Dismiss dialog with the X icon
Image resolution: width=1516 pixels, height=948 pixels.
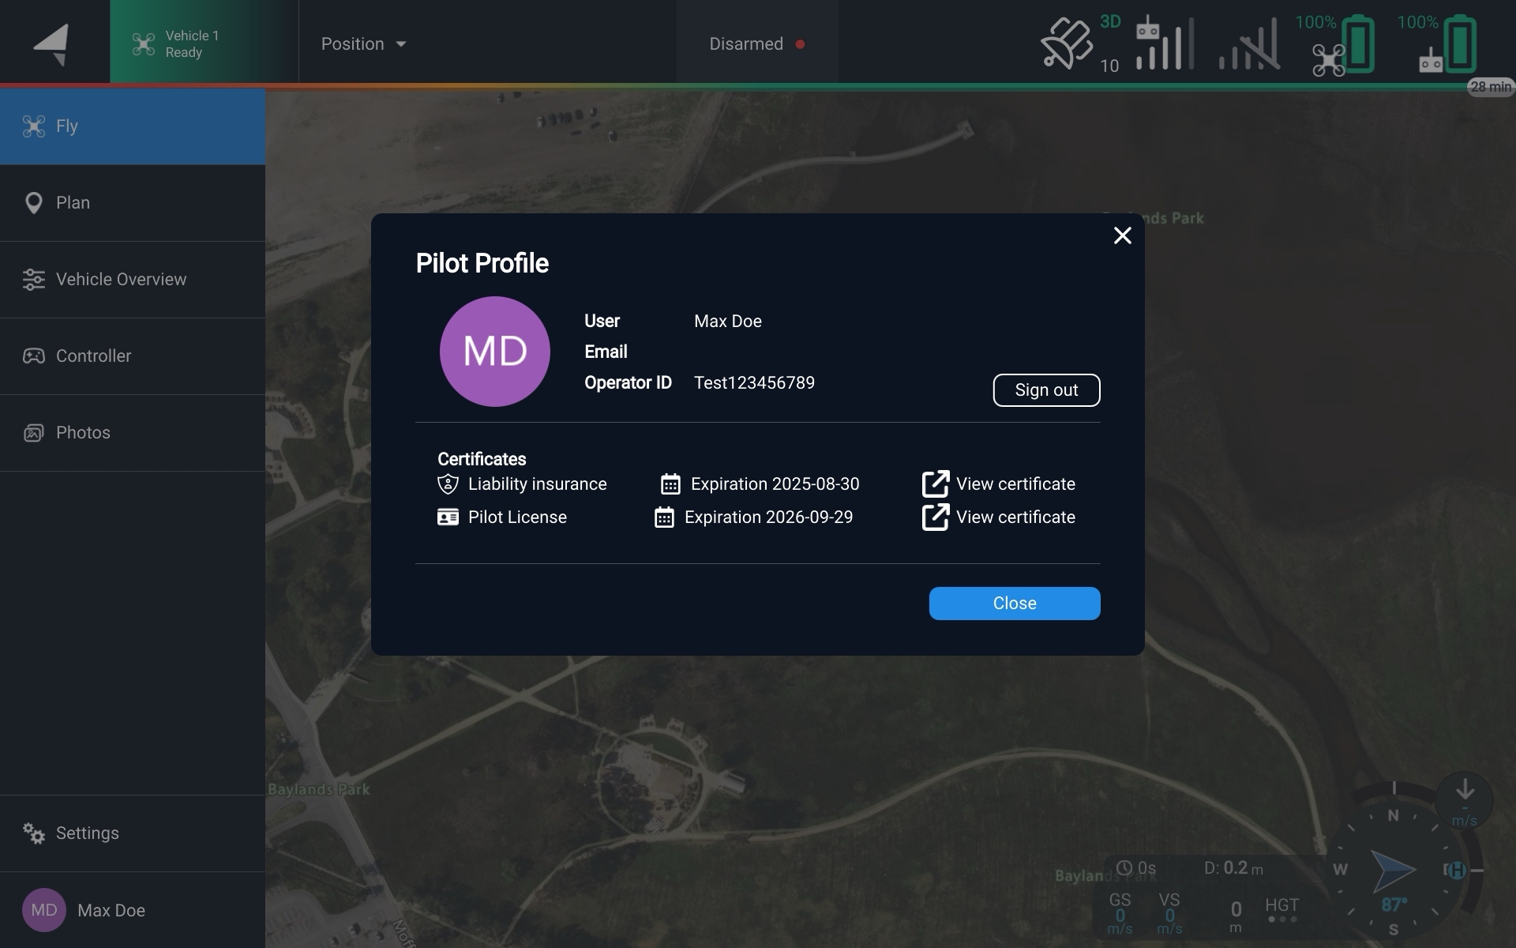(x=1122, y=235)
